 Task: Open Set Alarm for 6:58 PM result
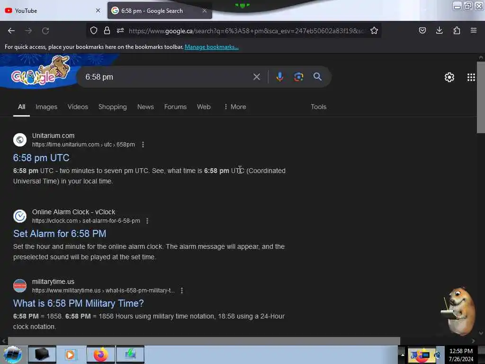(60, 234)
